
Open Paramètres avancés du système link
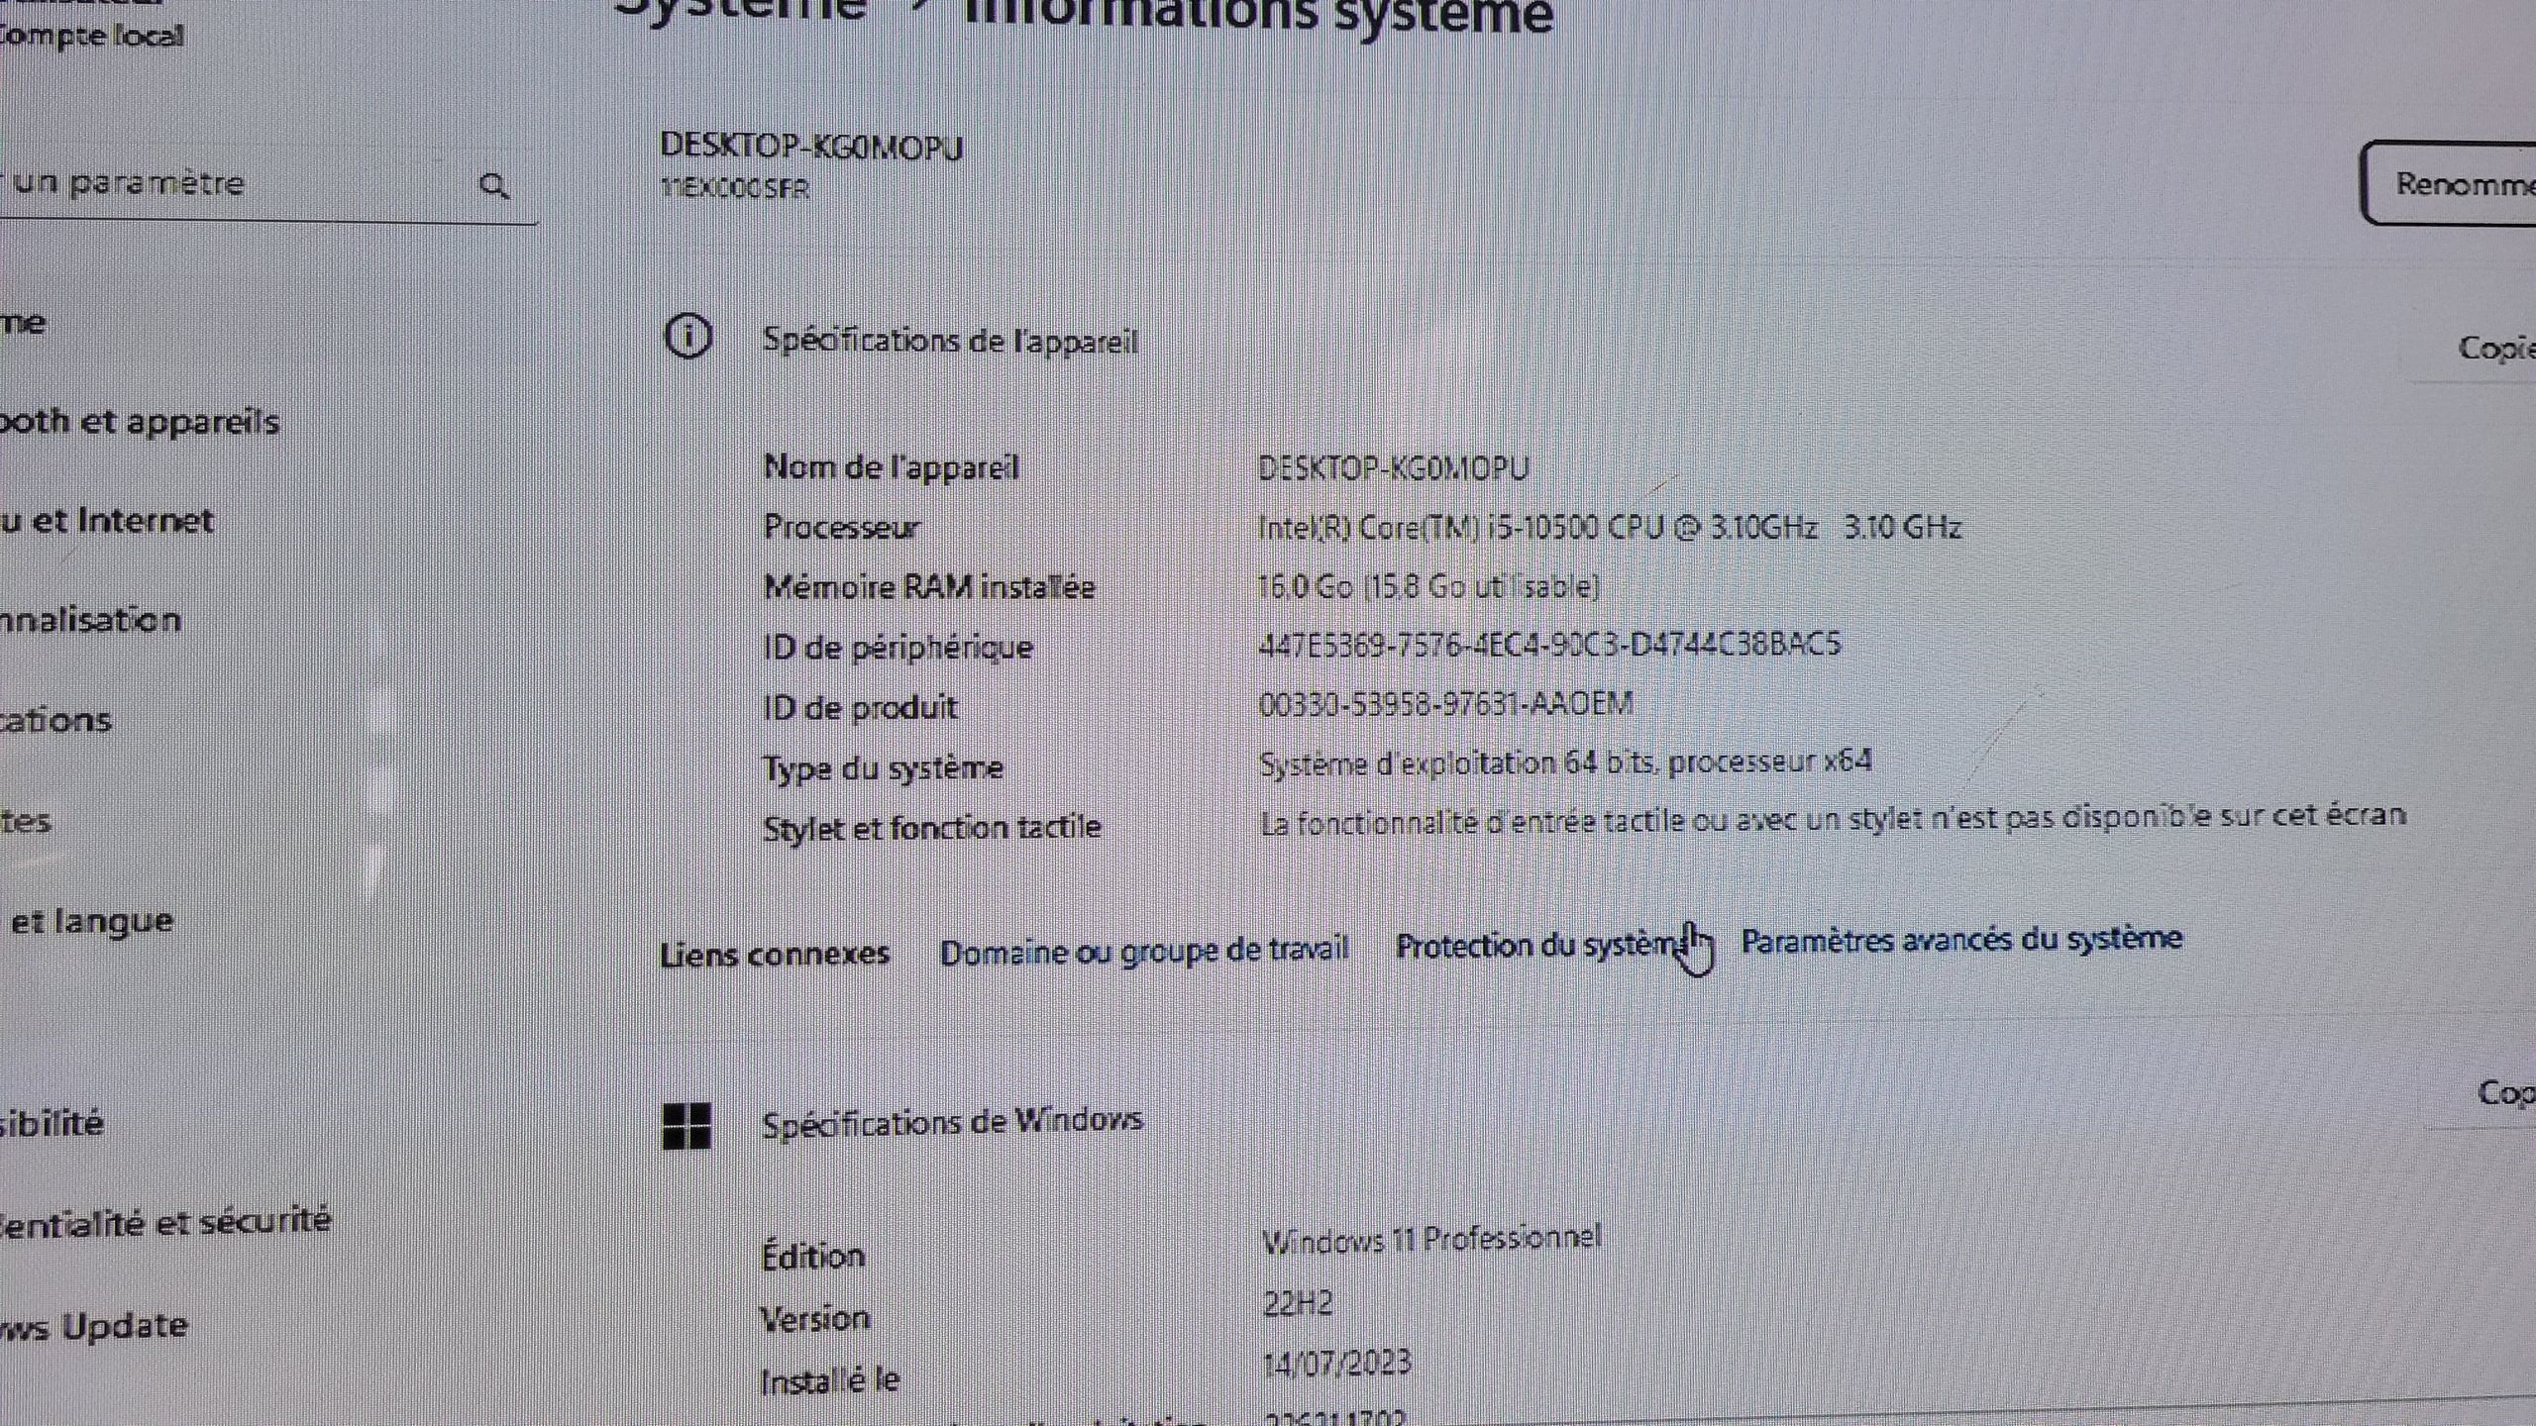(1961, 939)
